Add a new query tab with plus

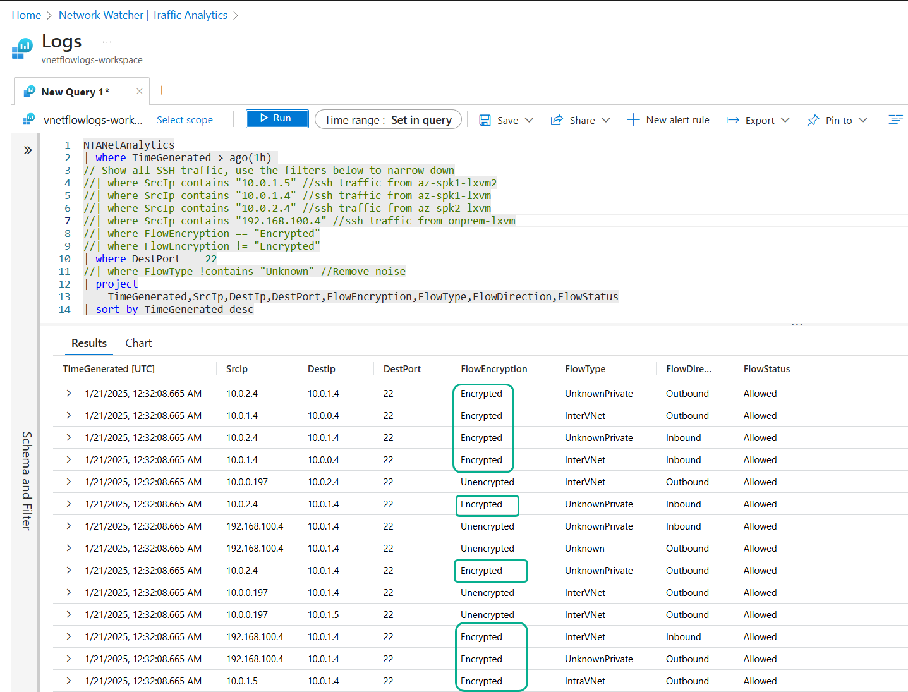pos(162,90)
